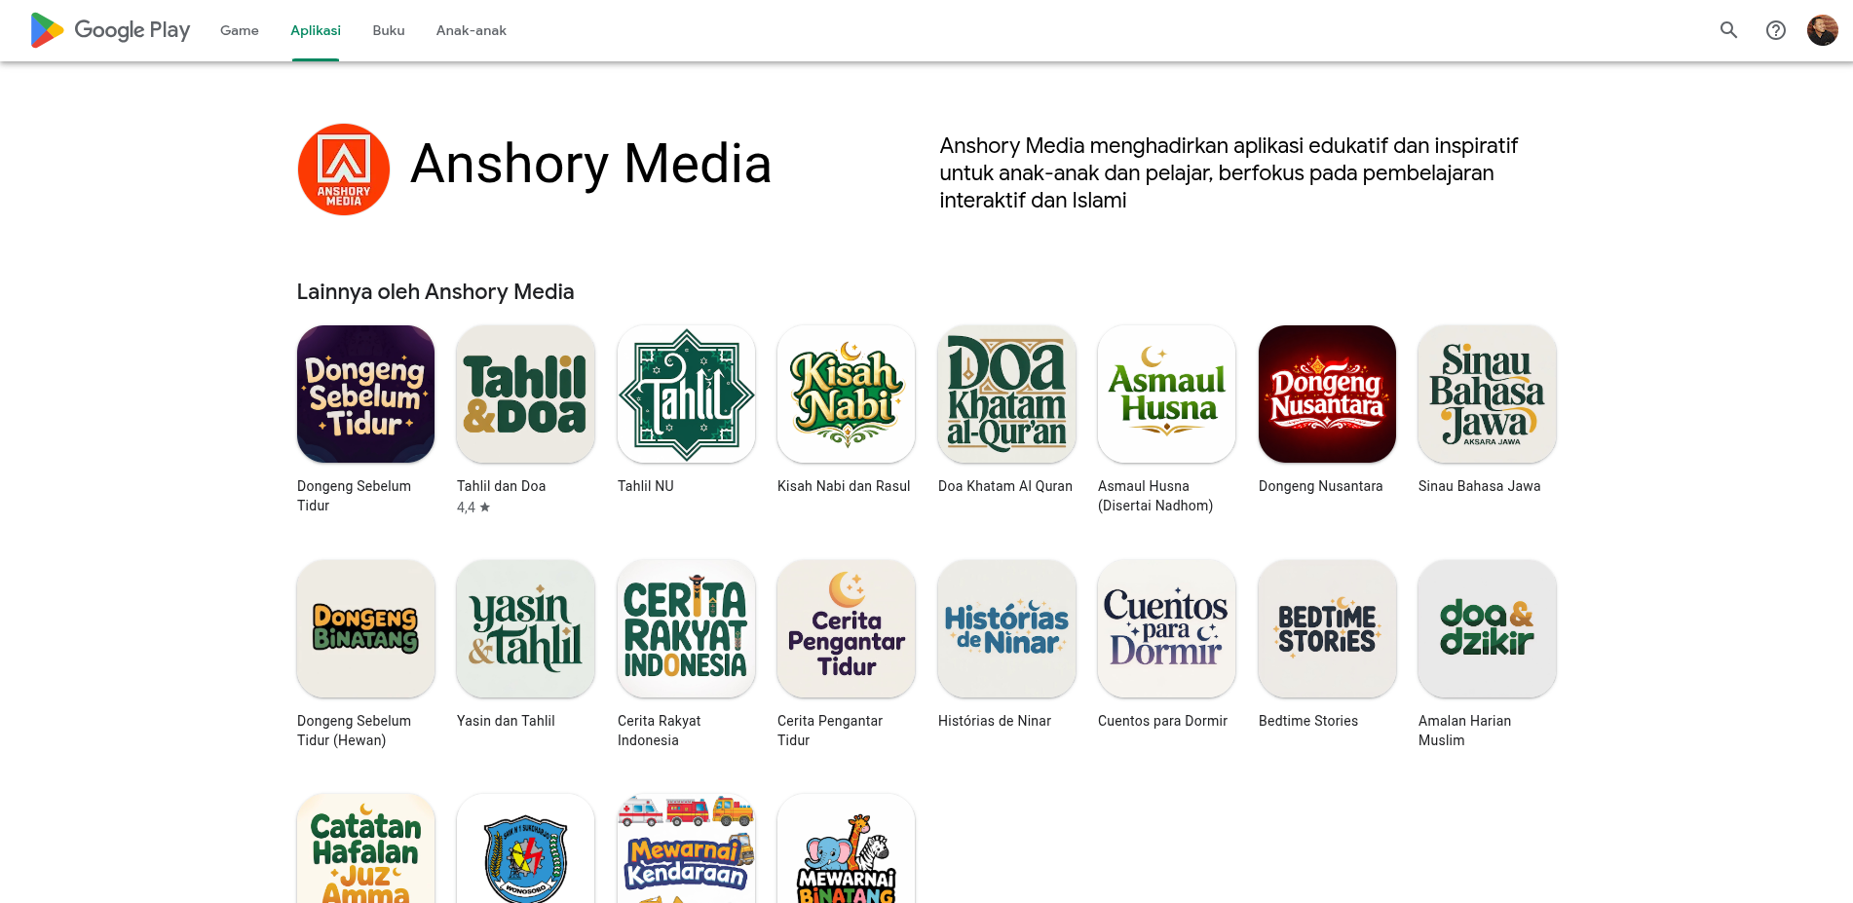Open the user profile avatar

click(1822, 30)
